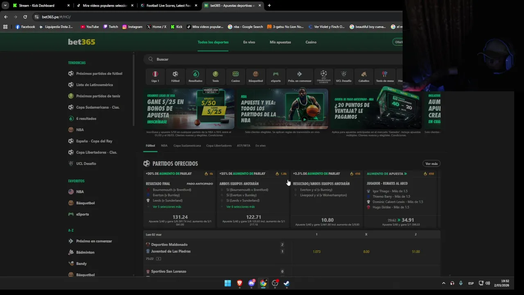Viewport: 524px width, 295px height.
Task: Open the Caballos quick link icon
Action: (x=364, y=76)
